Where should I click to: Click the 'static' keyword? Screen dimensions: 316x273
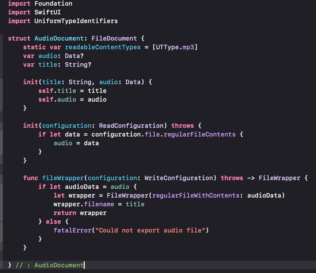pyautogui.click(x=35, y=47)
